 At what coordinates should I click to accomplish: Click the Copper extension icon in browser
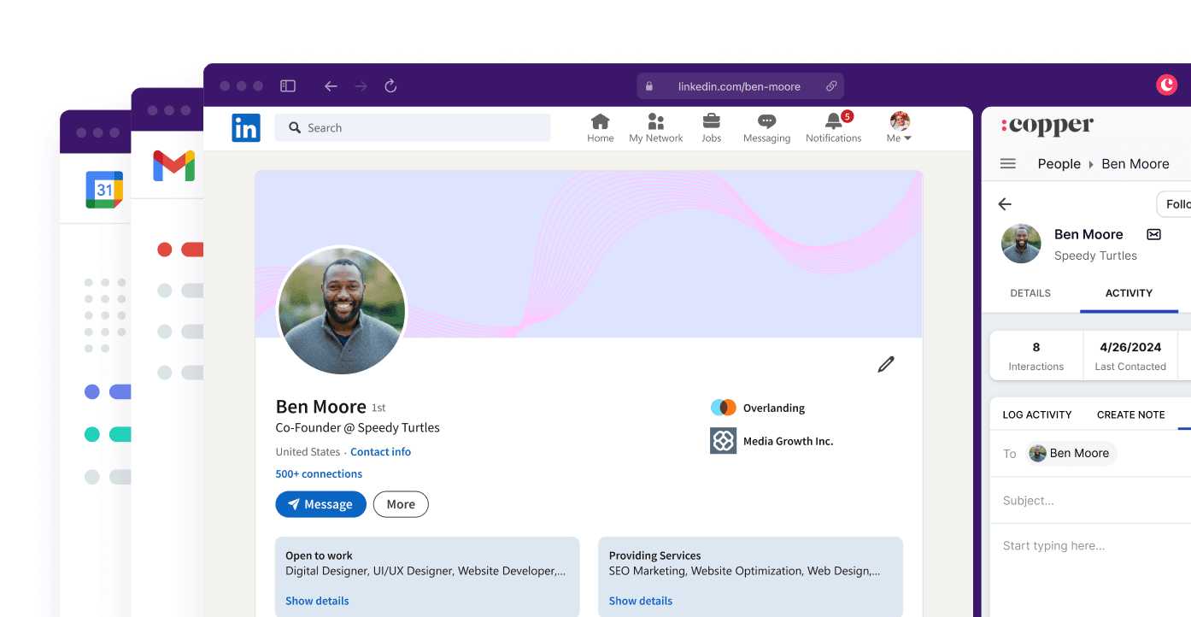pyautogui.click(x=1166, y=85)
